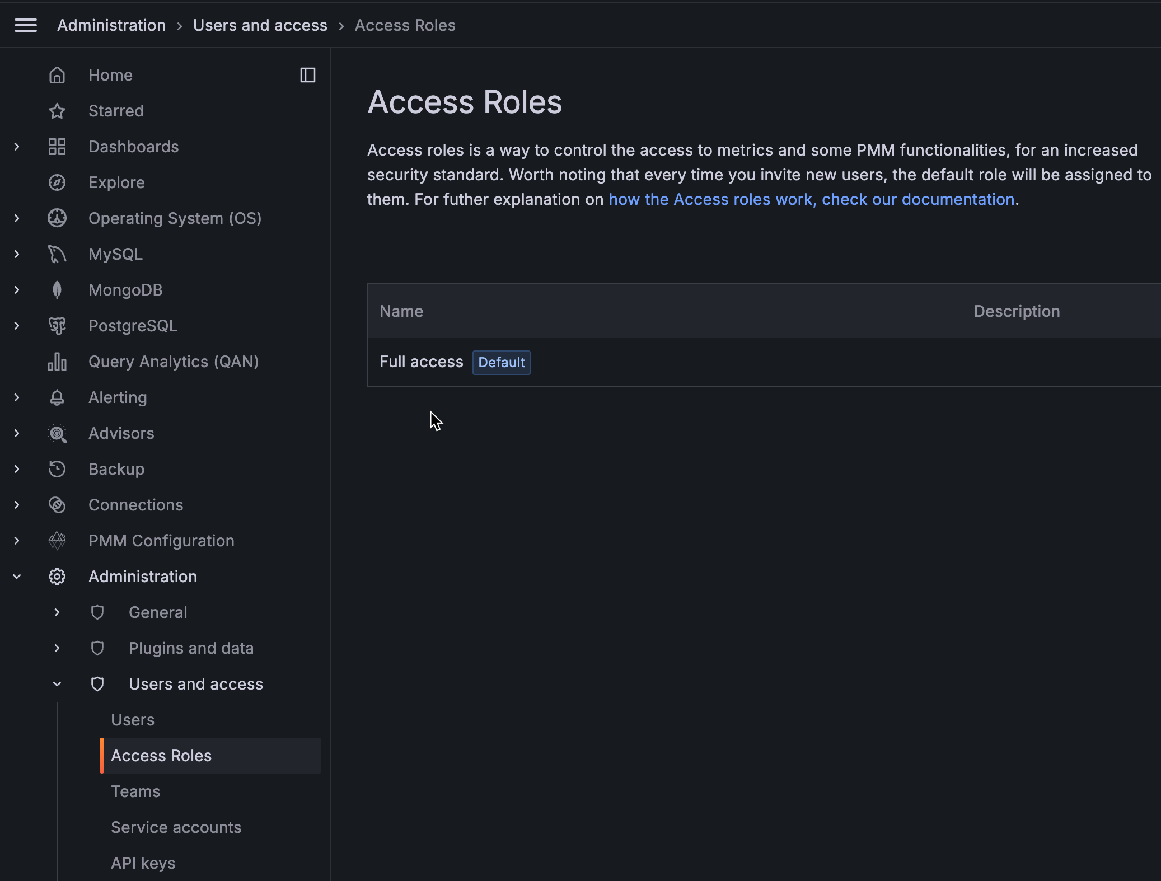Toggle the hamburger menu
The image size is (1161, 881).
point(25,25)
